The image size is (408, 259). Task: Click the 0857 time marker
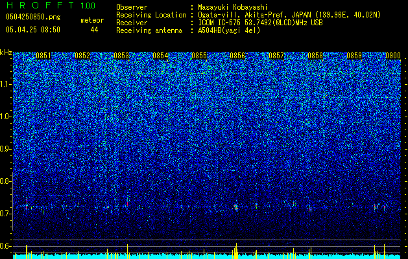[276, 56]
